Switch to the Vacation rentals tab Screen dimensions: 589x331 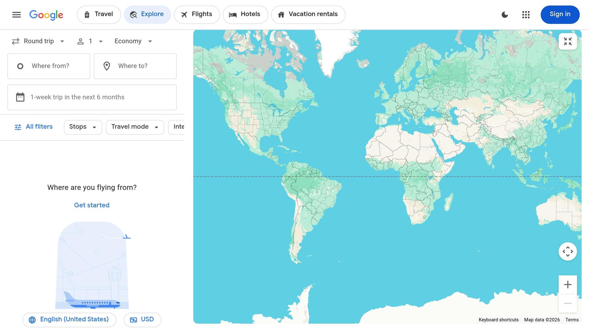point(308,14)
